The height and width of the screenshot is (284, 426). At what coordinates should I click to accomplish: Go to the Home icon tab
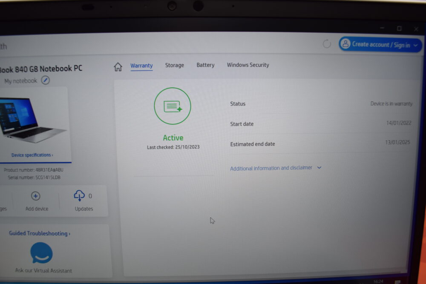pos(118,66)
